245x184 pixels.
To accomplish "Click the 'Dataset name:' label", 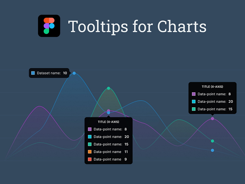I will tap(49, 73).
